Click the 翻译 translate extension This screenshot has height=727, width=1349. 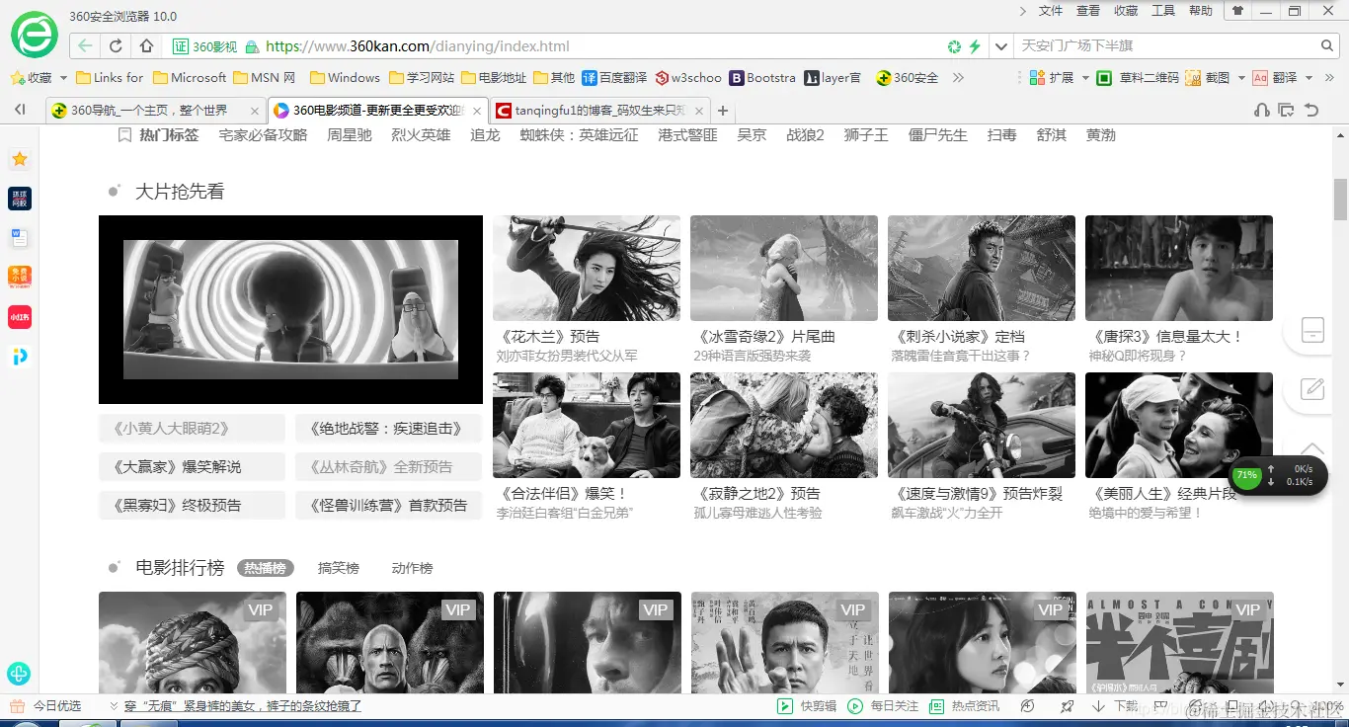[x=1275, y=77]
